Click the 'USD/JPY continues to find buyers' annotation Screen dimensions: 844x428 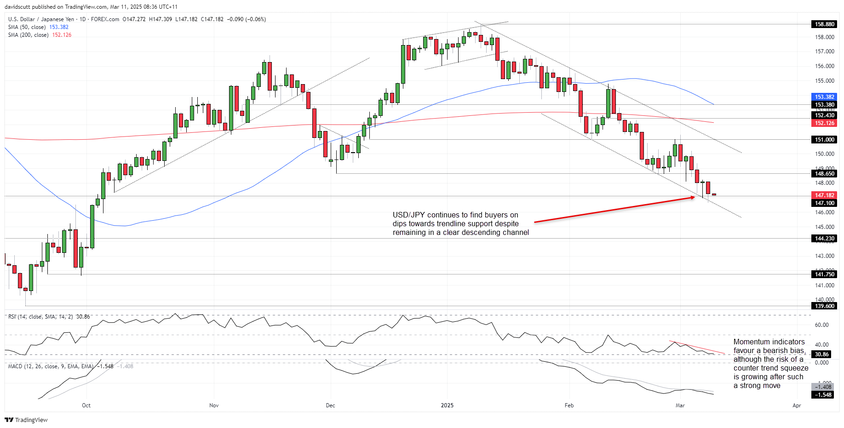click(461, 224)
